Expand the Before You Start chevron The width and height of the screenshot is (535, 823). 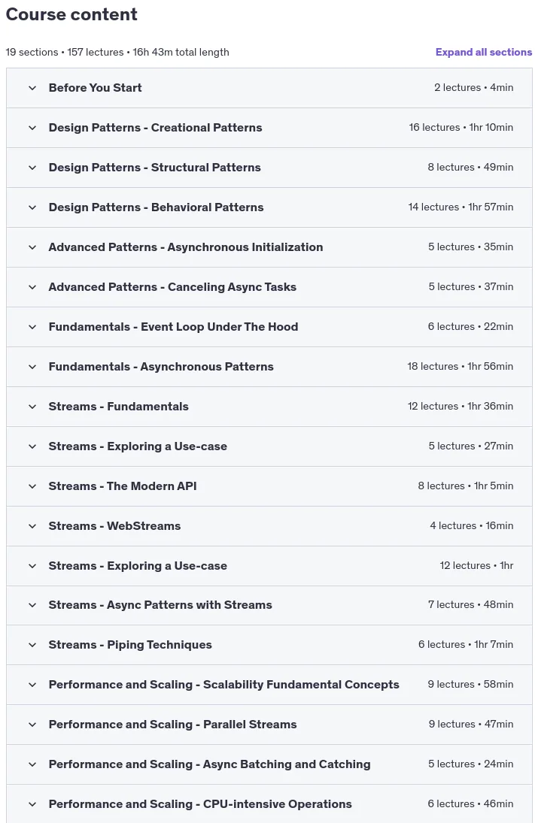[32, 88]
